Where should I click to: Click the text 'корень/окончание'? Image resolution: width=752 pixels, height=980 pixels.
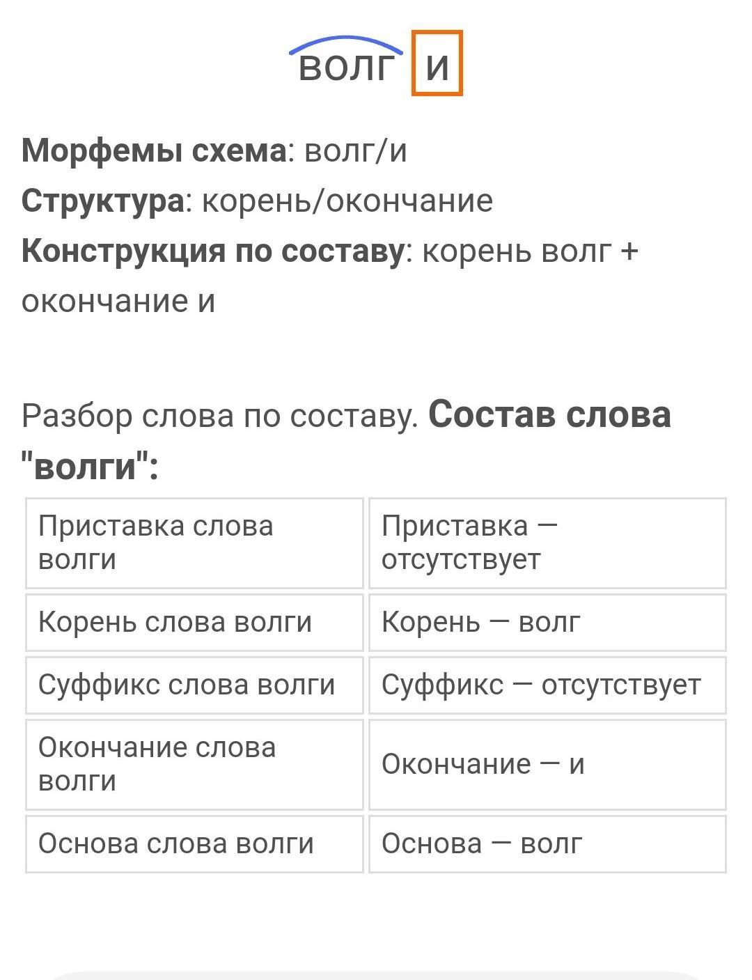[x=347, y=201]
